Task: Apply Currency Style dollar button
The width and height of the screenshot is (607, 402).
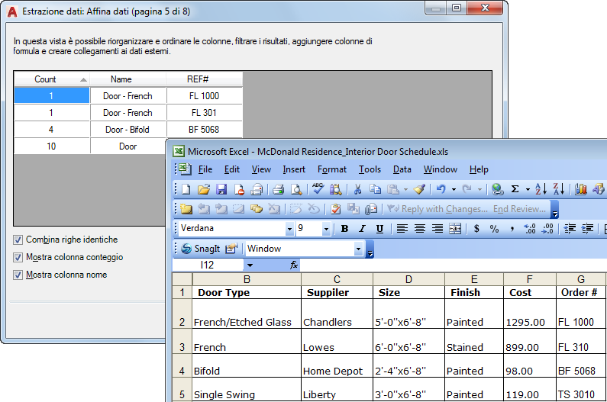Action: coord(476,229)
